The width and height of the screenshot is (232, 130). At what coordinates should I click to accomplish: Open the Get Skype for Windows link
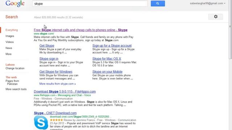coord(56,71)
